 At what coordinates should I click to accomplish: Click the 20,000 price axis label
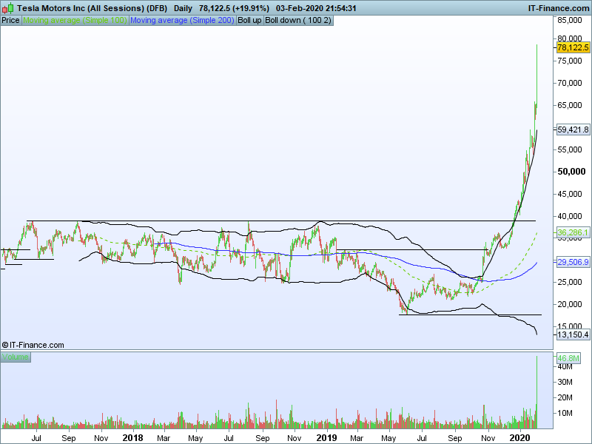click(570, 304)
